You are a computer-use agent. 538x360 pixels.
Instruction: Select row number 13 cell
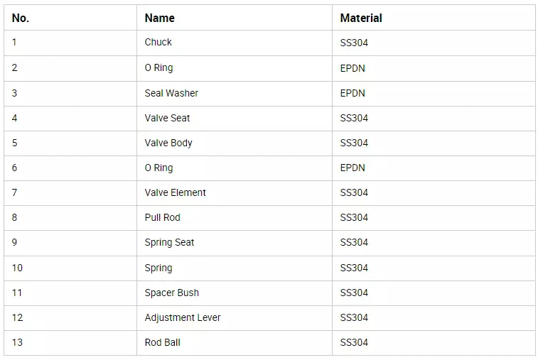point(17,342)
